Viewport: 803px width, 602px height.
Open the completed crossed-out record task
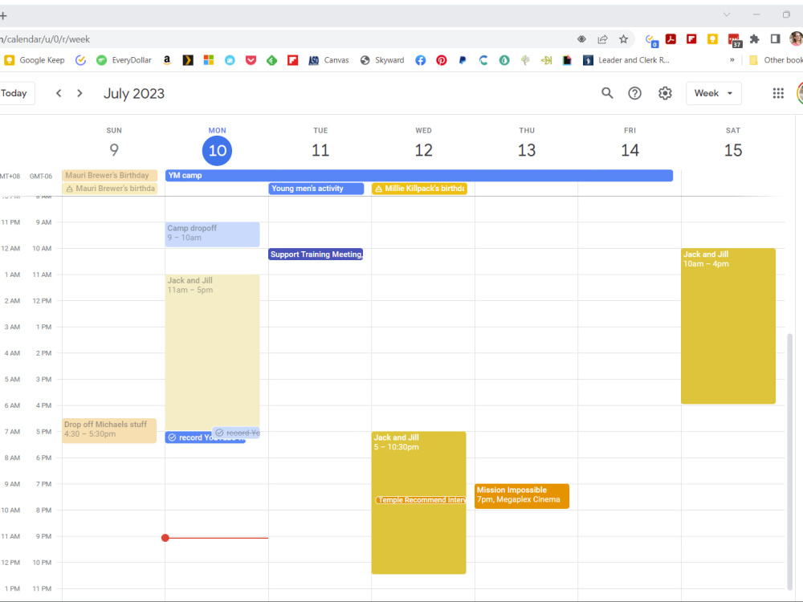236,433
